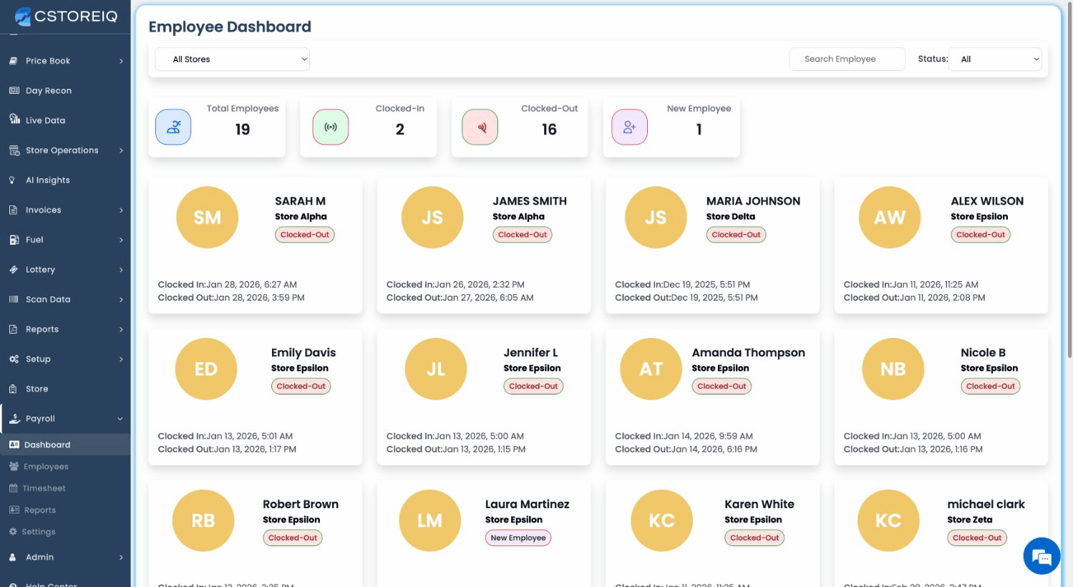The width and height of the screenshot is (1073, 587).
Task: Click Sarah M's Clocked-Out badge
Action: [x=305, y=235]
